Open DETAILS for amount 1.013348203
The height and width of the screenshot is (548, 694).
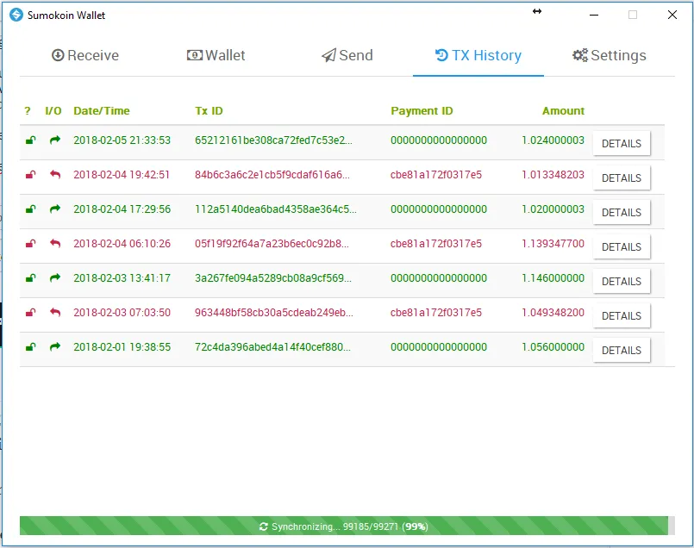(622, 177)
